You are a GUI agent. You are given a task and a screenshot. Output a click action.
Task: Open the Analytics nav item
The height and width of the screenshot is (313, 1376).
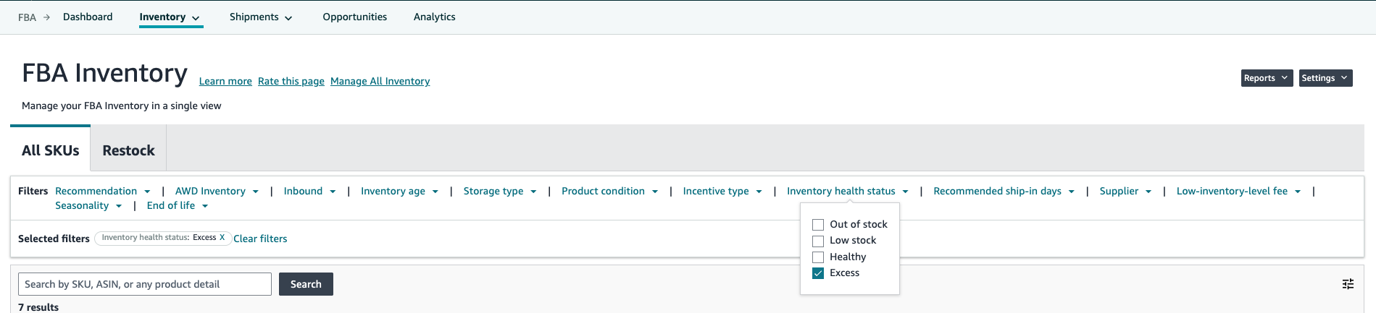point(435,17)
